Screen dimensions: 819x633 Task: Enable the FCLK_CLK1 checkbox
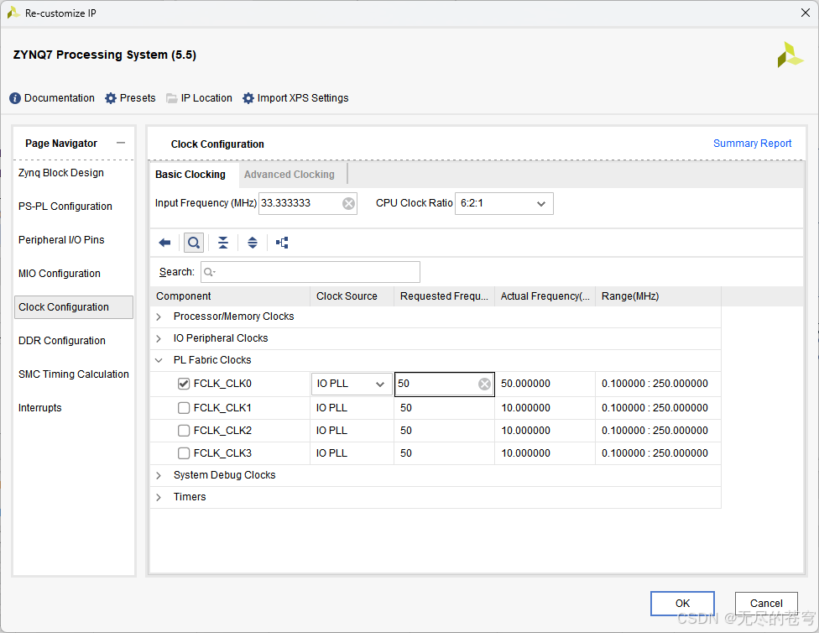pos(183,408)
